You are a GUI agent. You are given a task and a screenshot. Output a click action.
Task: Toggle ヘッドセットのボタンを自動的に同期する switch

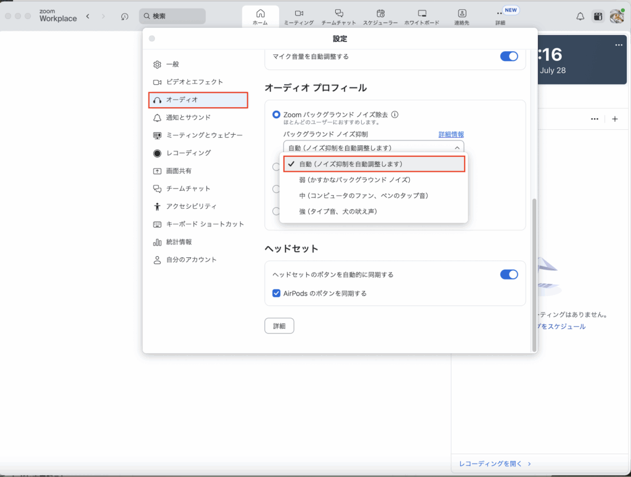pyautogui.click(x=509, y=275)
